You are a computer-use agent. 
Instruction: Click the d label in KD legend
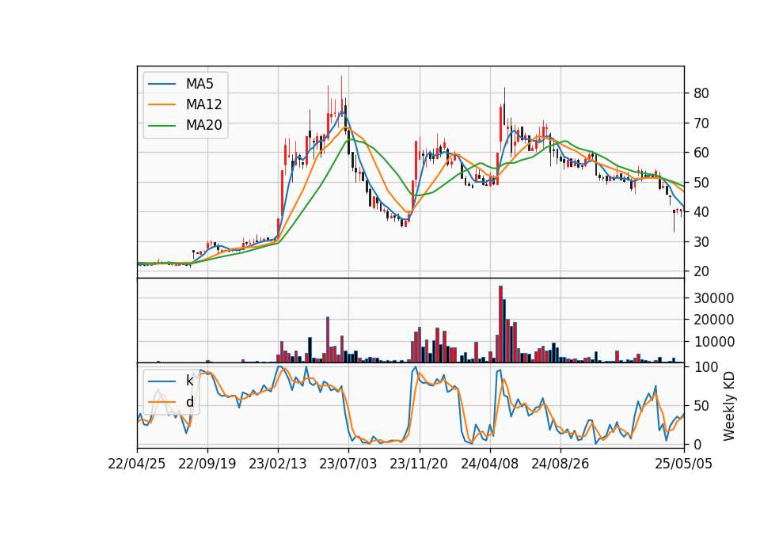pyautogui.click(x=189, y=402)
